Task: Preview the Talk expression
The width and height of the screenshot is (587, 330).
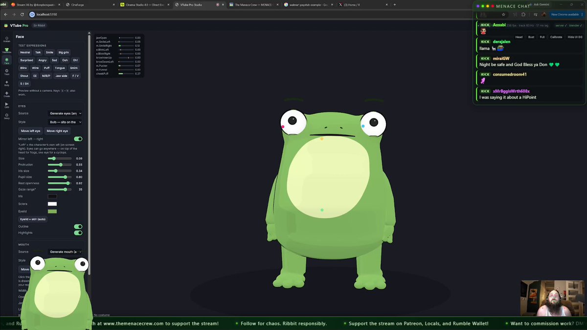Action: (x=38, y=52)
